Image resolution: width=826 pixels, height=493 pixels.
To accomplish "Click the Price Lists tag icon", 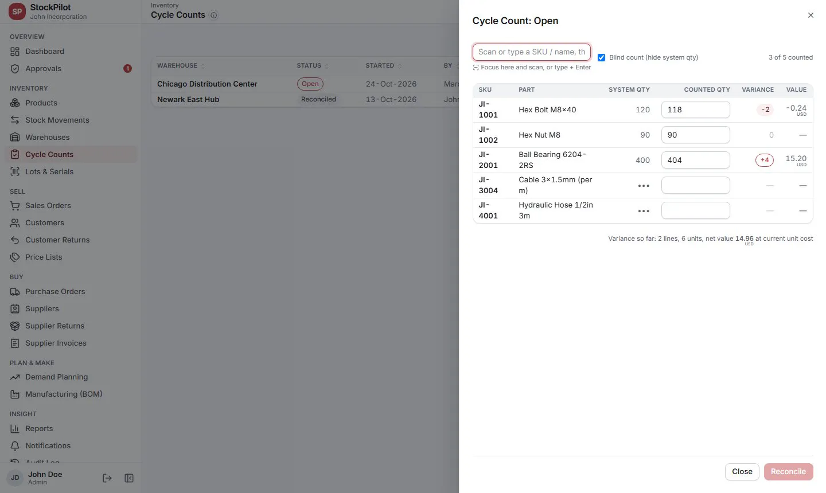I will 15,257.
